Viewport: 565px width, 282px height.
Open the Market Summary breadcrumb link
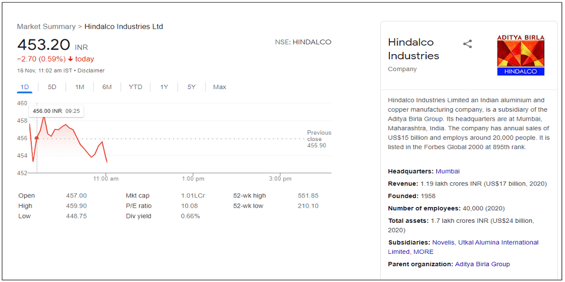[46, 27]
